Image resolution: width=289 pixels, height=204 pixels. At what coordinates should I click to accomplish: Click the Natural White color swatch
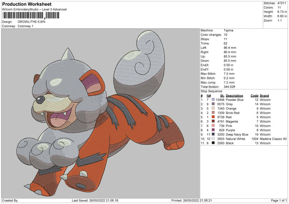pos(213,139)
